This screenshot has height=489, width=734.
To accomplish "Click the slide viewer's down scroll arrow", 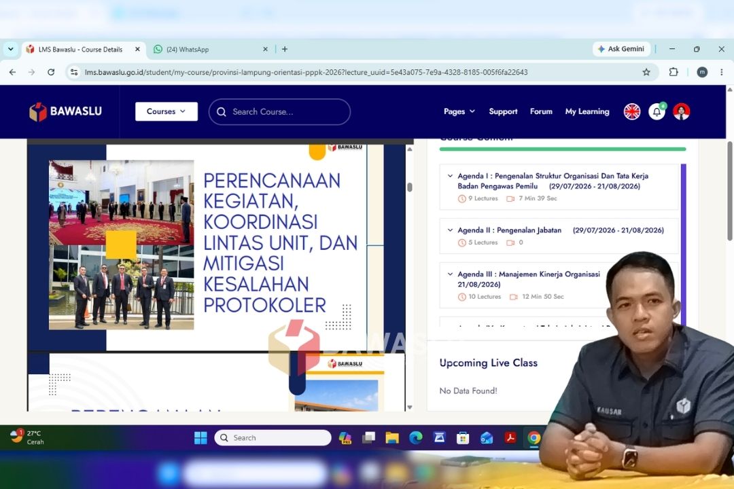I will [x=410, y=407].
